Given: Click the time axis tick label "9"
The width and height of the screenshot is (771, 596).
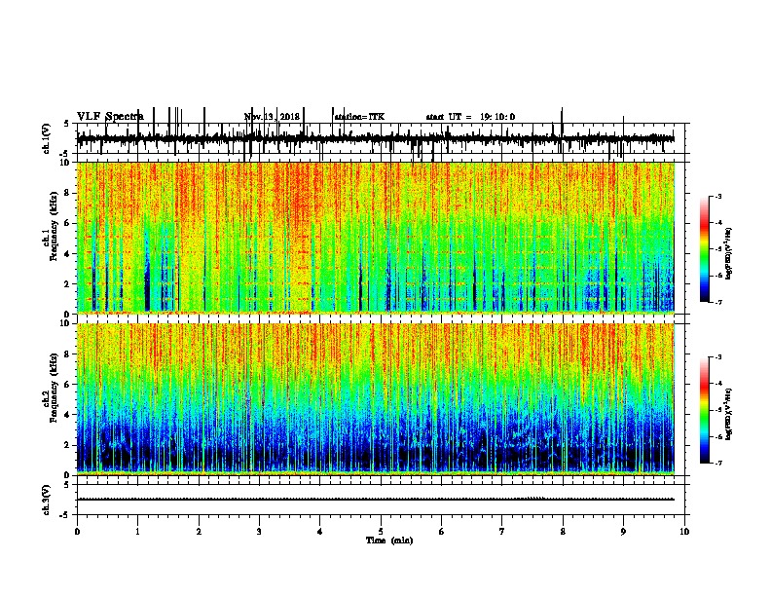Looking at the screenshot, I should click(623, 531).
